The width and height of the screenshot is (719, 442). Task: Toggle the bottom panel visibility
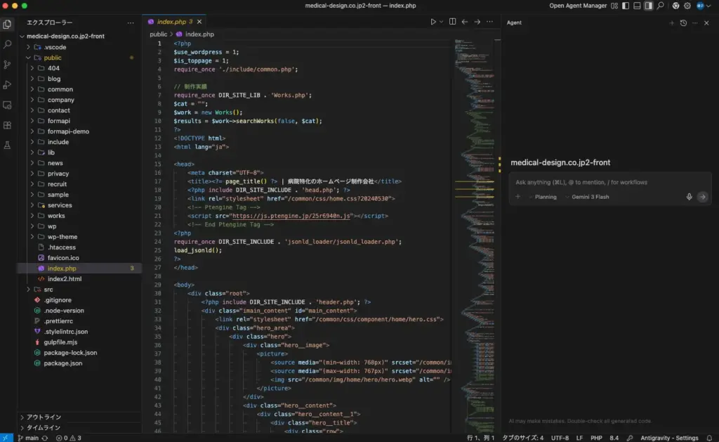pos(637,6)
